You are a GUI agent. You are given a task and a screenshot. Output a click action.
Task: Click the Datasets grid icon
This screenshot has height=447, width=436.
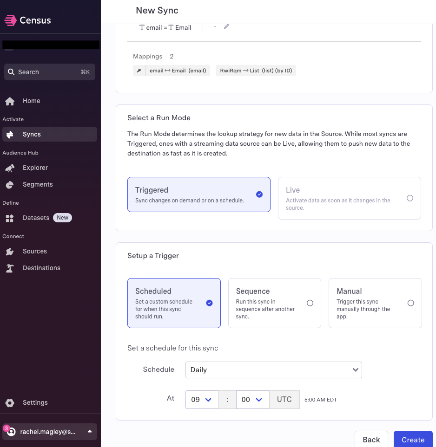10,218
